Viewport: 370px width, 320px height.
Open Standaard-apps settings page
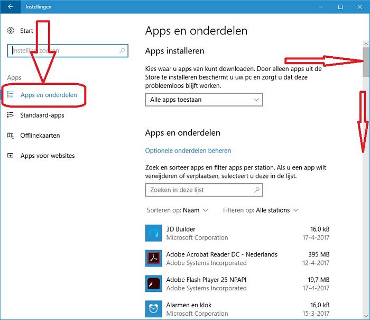pos(42,115)
